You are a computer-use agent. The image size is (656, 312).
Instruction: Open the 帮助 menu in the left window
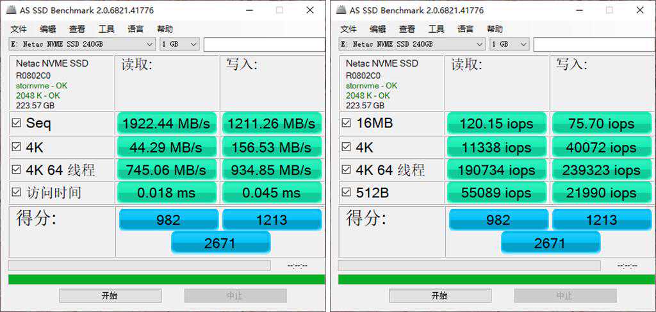(165, 29)
